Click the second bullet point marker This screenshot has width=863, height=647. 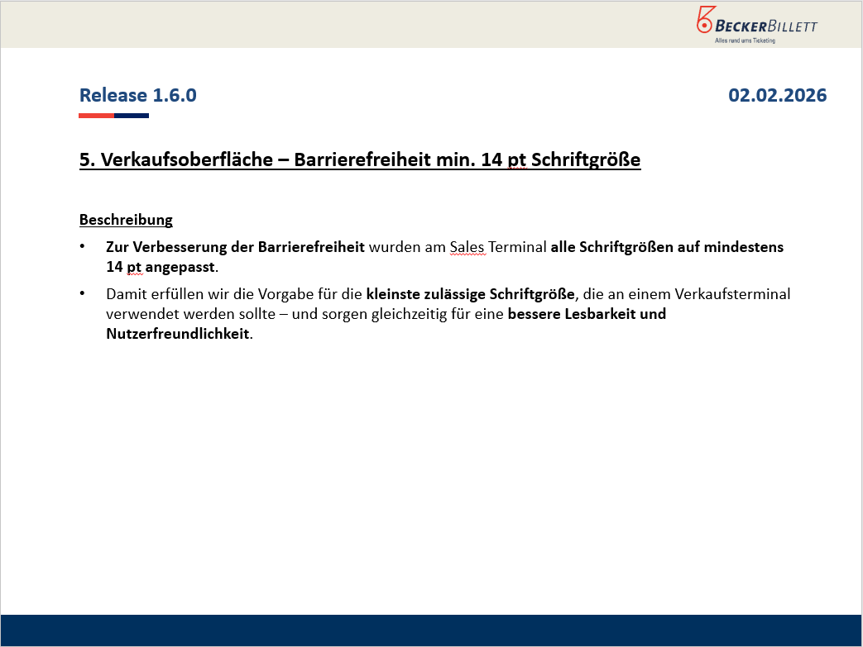pos(83,293)
